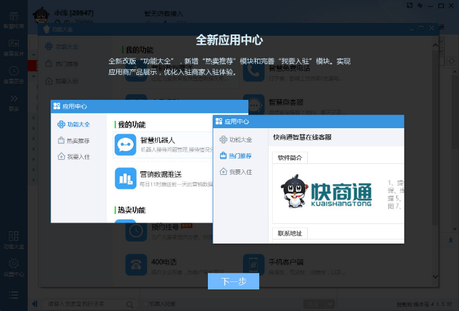Open 功能大全 grid icon at sidebar bottom

coord(13,239)
